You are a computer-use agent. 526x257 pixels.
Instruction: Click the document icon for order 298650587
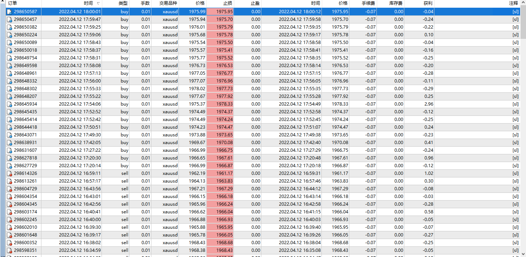click(x=9, y=11)
